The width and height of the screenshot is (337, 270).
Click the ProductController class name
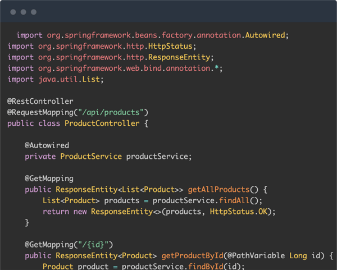click(x=102, y=123)
